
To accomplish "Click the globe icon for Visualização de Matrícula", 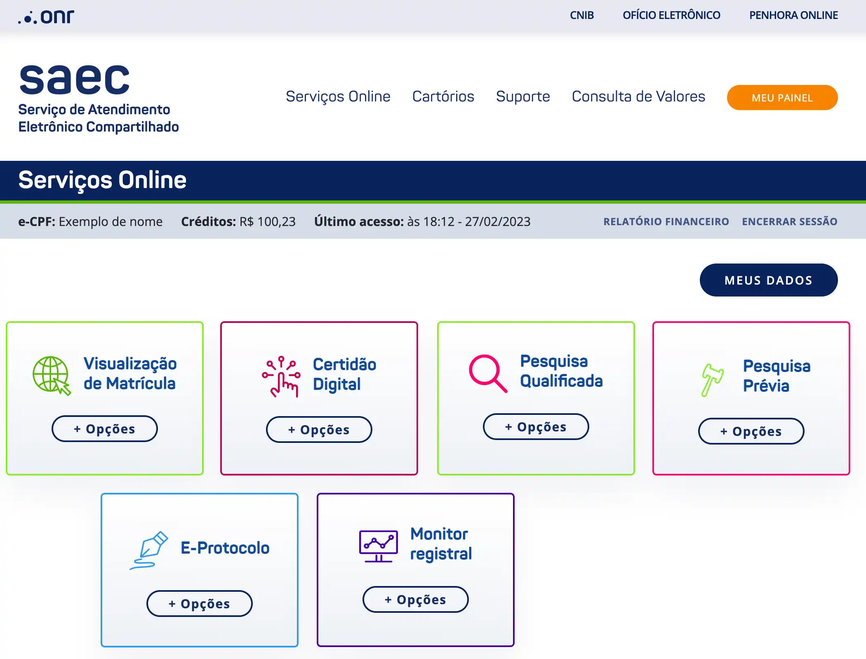I will [51, 375].
